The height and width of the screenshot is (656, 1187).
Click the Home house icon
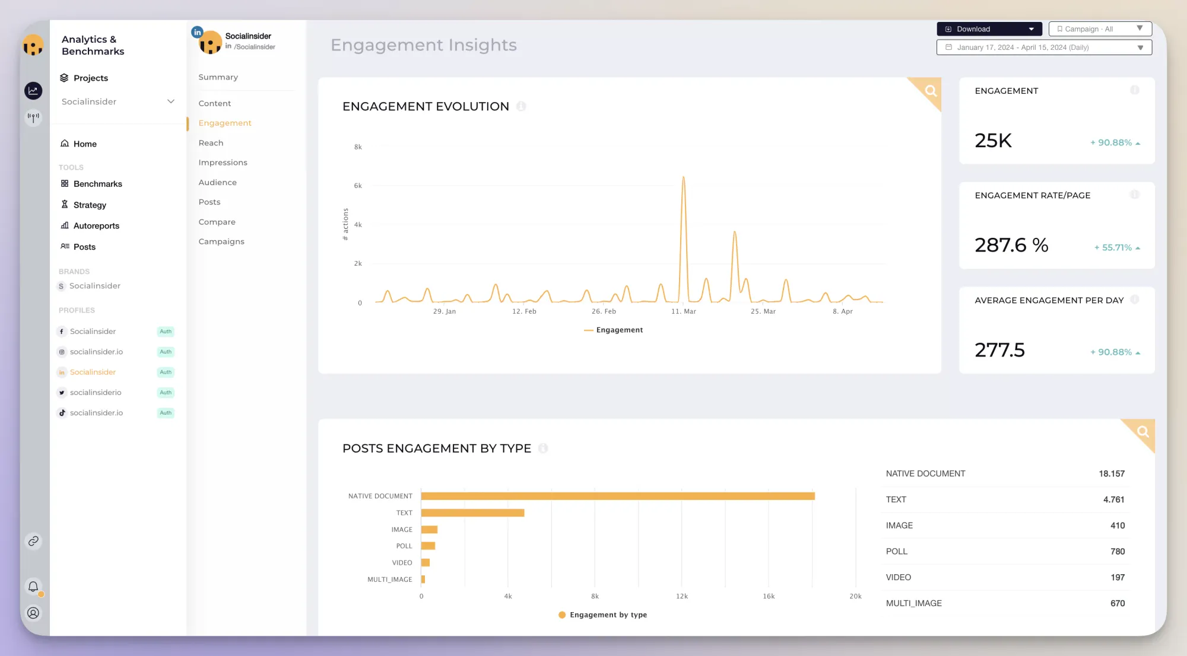click(65, 144)
